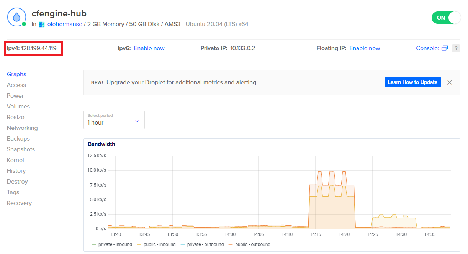Click the droplet logo icon
468x254 pixels.
click(16, 17)
